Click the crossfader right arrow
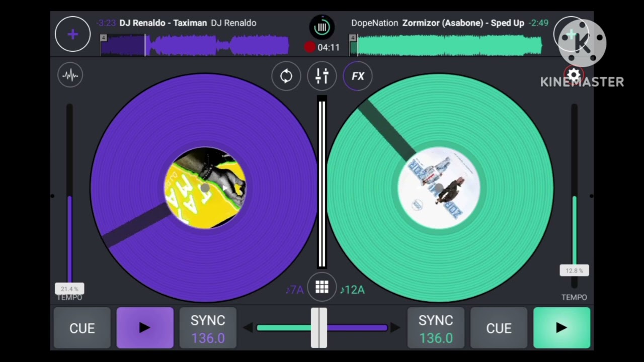The width and height of the screenshot is (644, 362). click(x=395, y=328)
